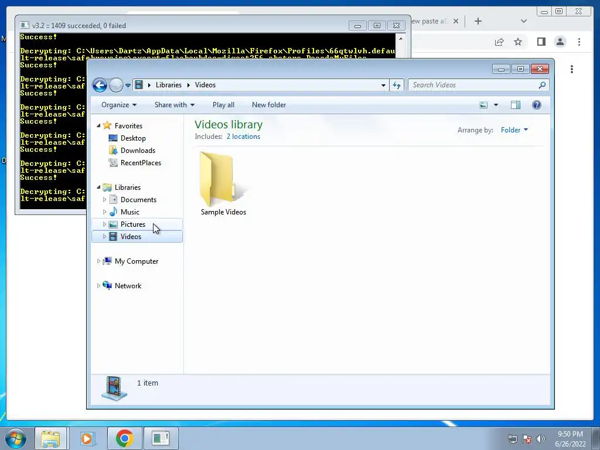Open the page's three-dot options menu

(572, 69)
